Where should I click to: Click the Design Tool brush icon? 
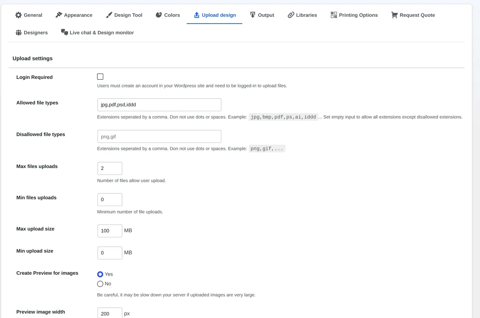coord(109,15)
